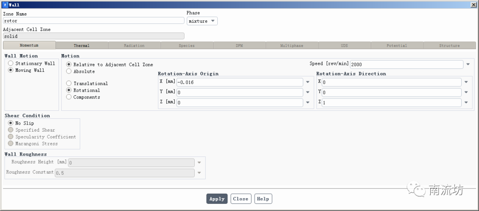Screen dimensions: 479x211
Task: Open the Speed [rev/min] dropdown arrow
Action: point(468,64)
